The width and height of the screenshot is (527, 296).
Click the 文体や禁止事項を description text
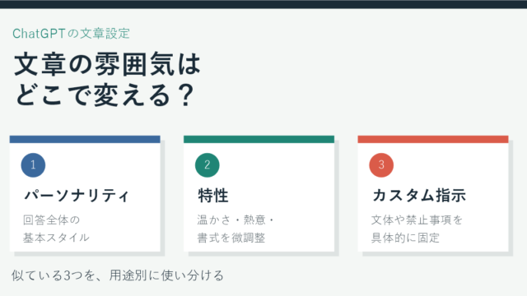coord(417,220)
